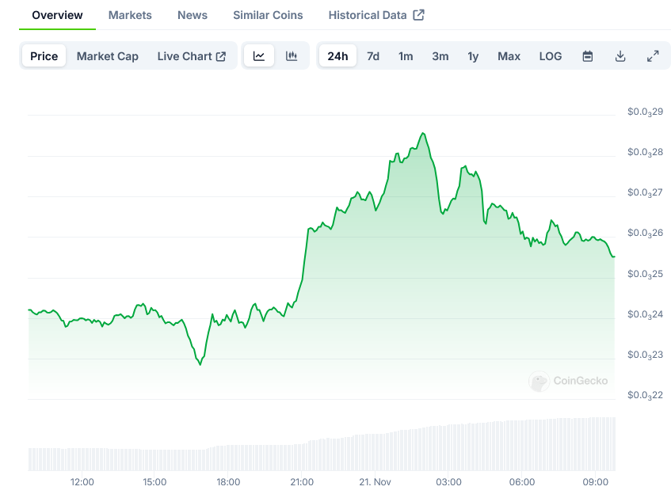Open the Historical Data tab
671x494 pixels.
tap(376, 15)
